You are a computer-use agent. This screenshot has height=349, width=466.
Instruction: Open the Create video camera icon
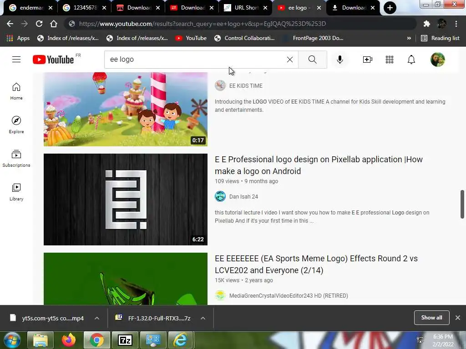click(367, 60)
